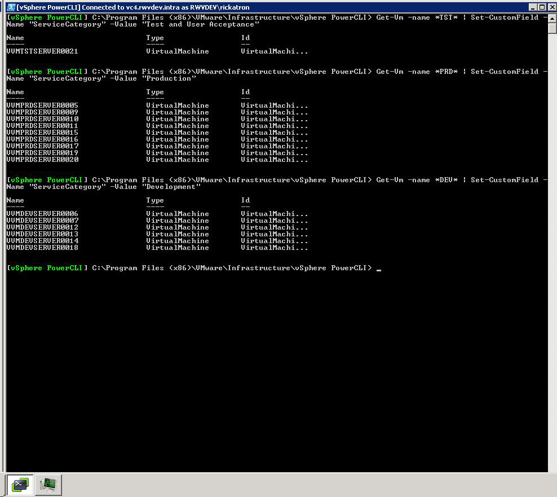Click VVMDEVSERVER0007 row text
The height and width of the screenshot is (497, 557).
(x=42, y=221)
